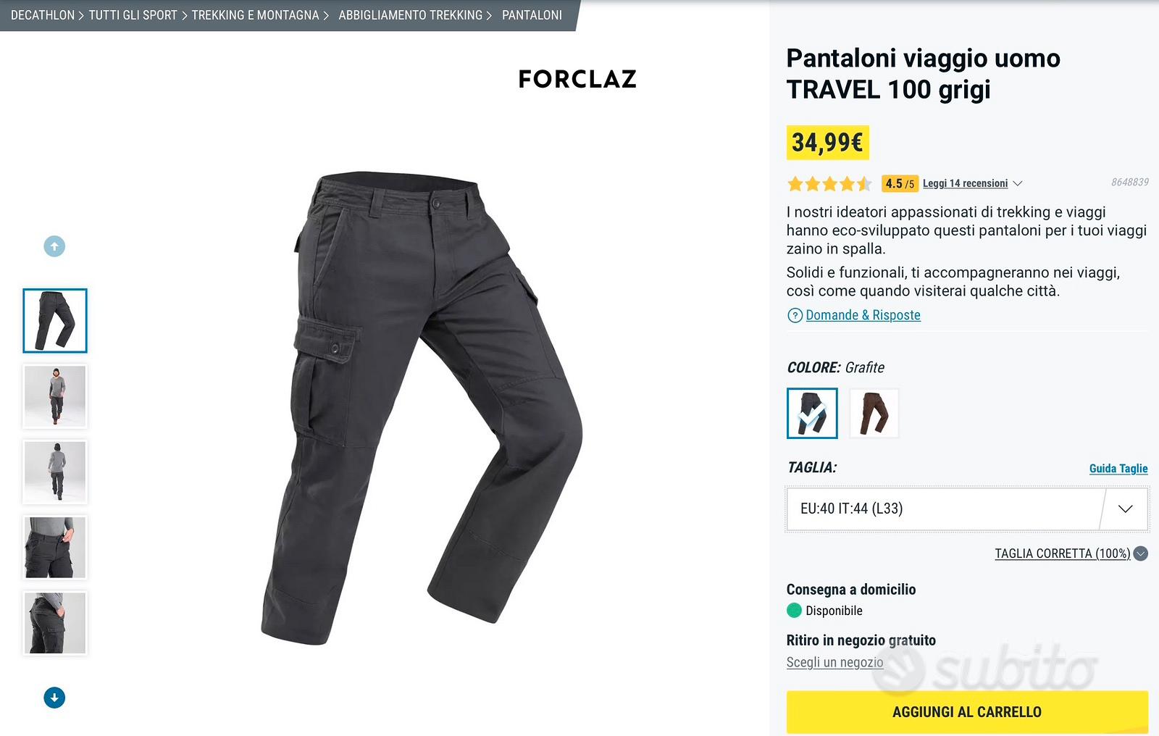Open the Guida Taglie link
This screenshot has height=736, width=1159.
pyautogui.click(x=1118, y=469)
